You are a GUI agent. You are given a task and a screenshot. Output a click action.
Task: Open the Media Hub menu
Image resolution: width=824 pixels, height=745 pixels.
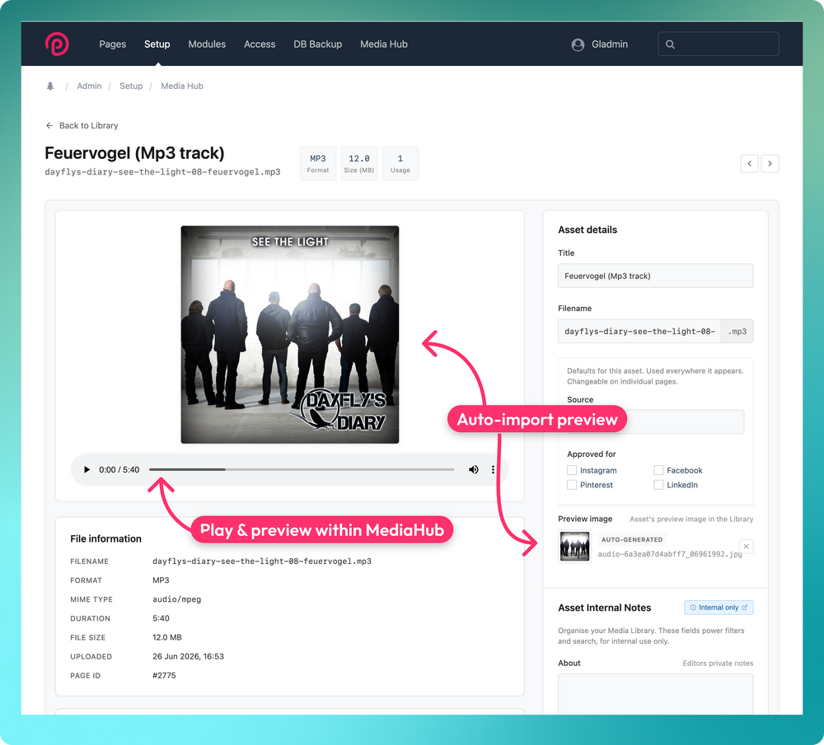pyautogui.click(x=384, y=44)
